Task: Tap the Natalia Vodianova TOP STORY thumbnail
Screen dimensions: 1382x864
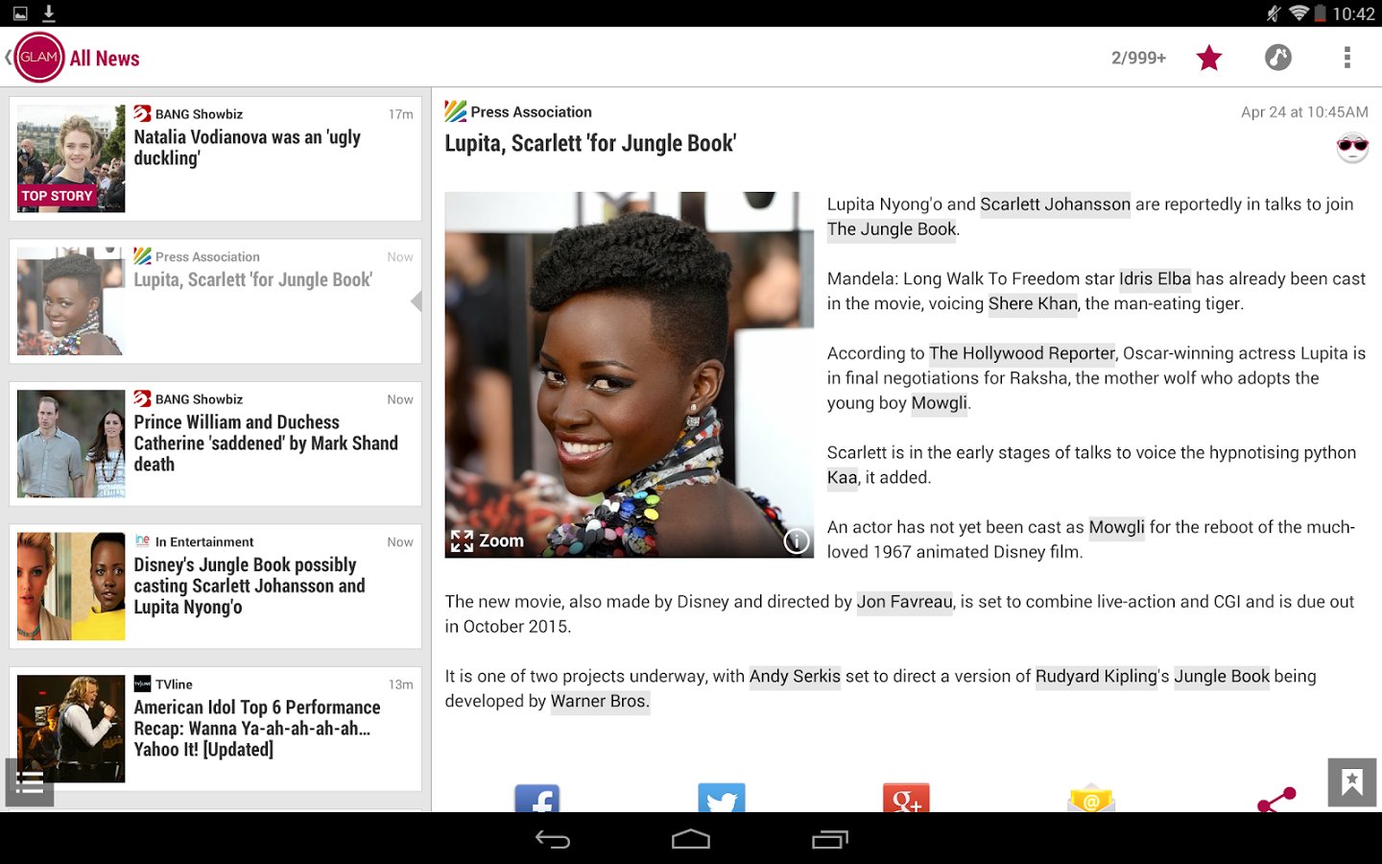Action: point(71,158)
